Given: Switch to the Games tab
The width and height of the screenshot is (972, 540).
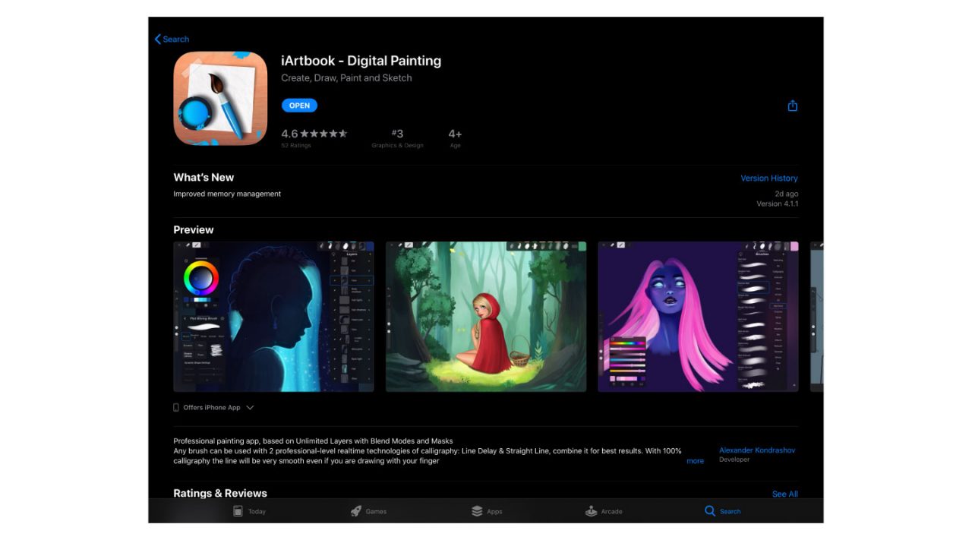Looking at the screenshot, I should (x=368, y=511).
